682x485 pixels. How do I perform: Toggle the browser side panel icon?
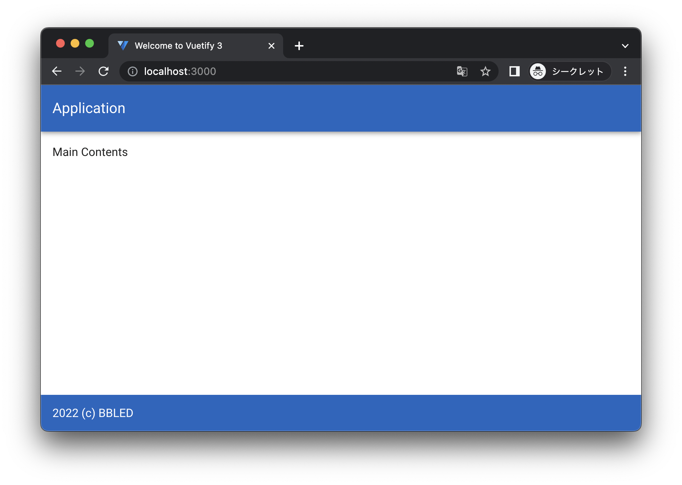515,71
